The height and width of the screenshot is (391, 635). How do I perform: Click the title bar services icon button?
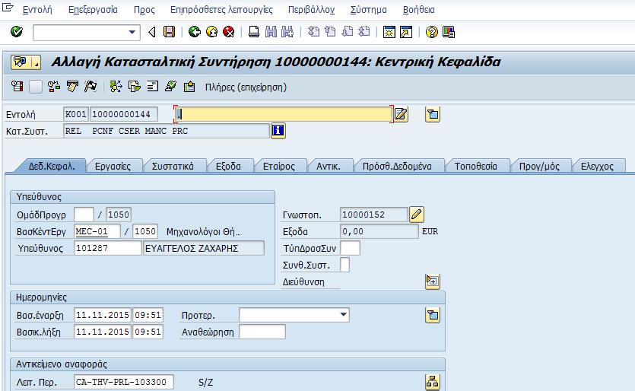point(26,62)
